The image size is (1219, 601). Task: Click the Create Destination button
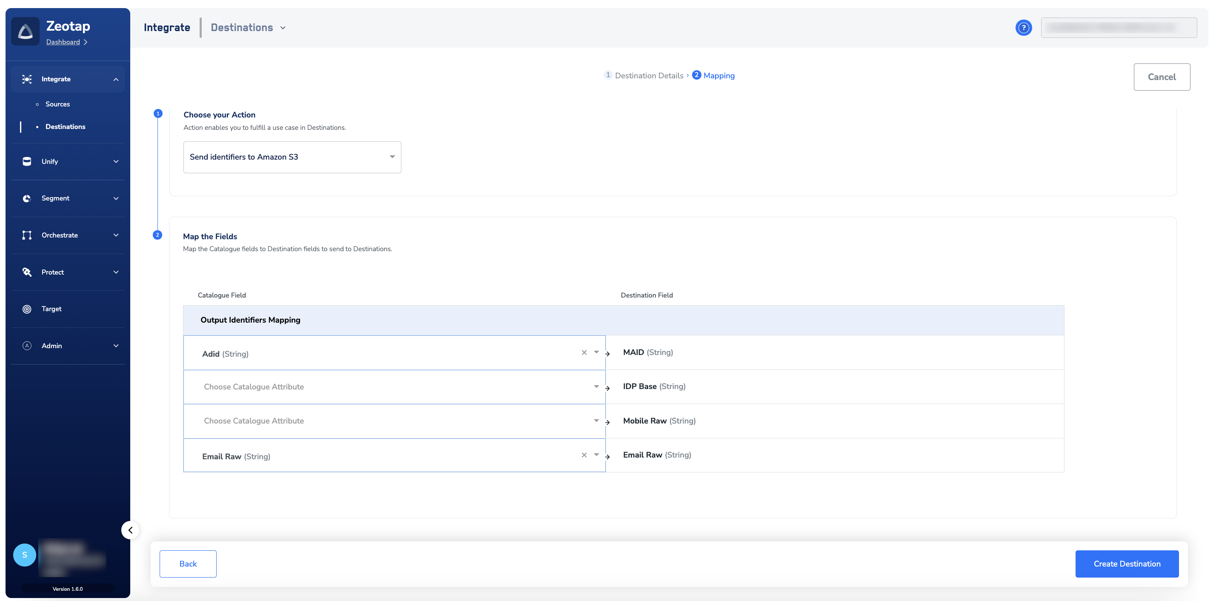pos(1126,564)
